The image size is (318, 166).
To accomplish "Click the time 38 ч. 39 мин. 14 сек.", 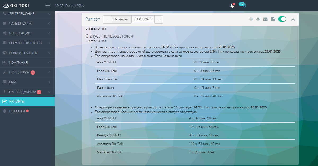I will pyautogui.click(x=204, y=135).
